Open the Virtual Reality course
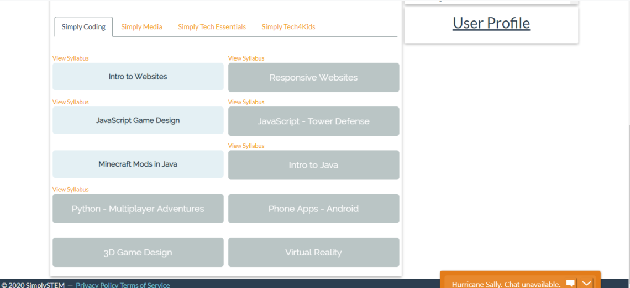630x288 pixels. click(x=314, y=252)
